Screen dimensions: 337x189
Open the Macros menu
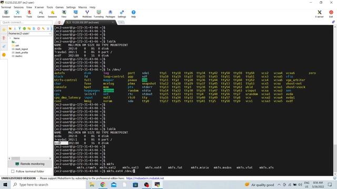pyautogui.click(x=83, y=7)
